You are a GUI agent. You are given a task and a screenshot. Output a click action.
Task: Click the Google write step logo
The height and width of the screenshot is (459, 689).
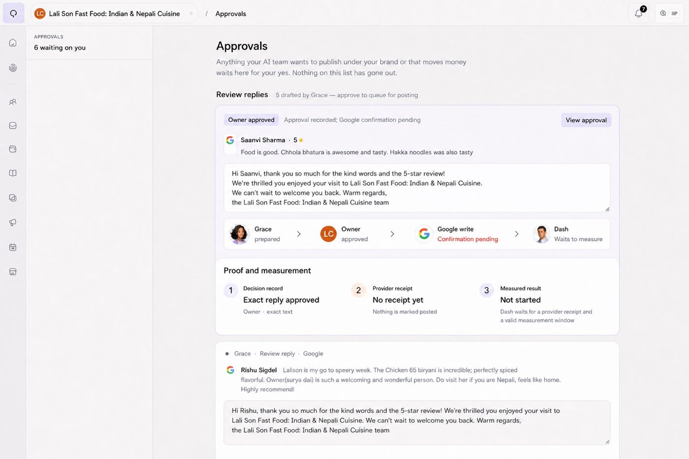click(x=424, y=234)
